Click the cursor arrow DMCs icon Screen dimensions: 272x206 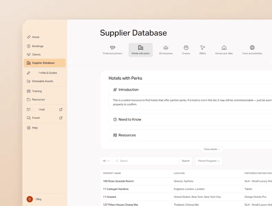pyautogui.click(x=202, y=47)
